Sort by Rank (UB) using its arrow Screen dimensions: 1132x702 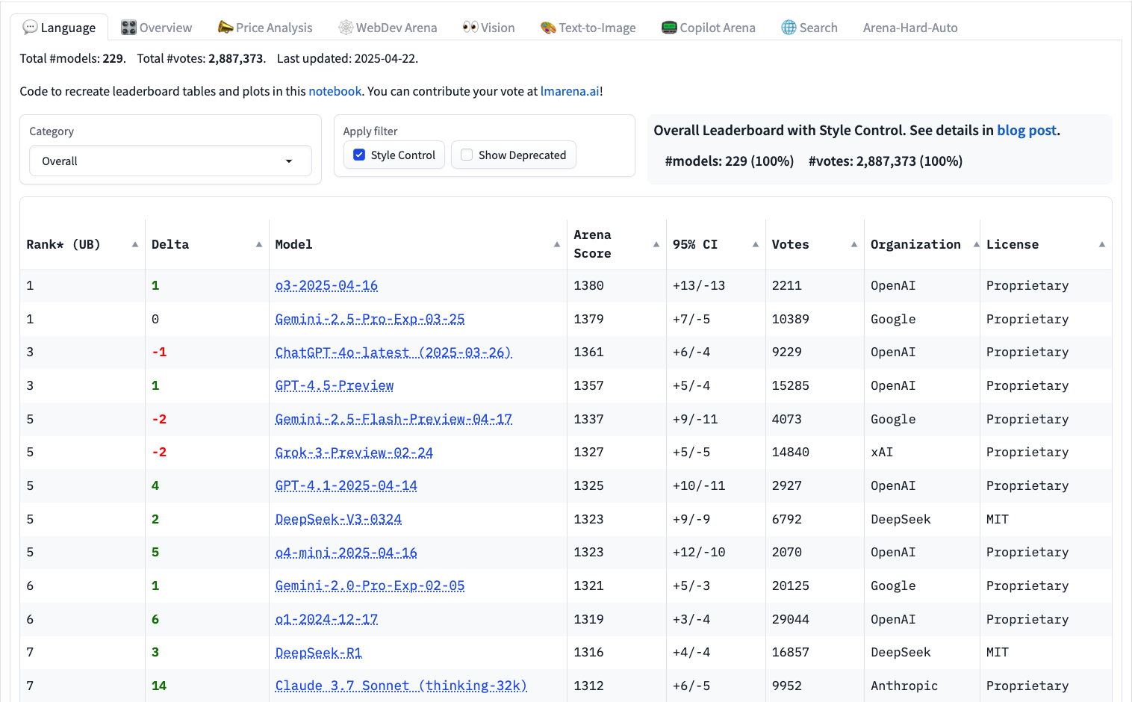click(135, 244)
